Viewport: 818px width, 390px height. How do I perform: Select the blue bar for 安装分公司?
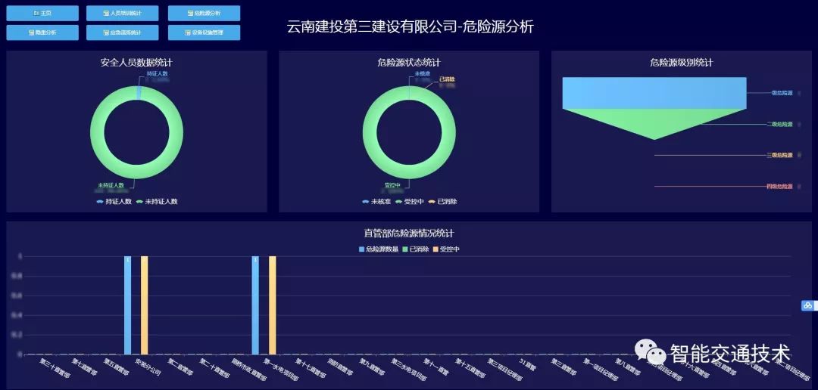(x=127, y=305)
